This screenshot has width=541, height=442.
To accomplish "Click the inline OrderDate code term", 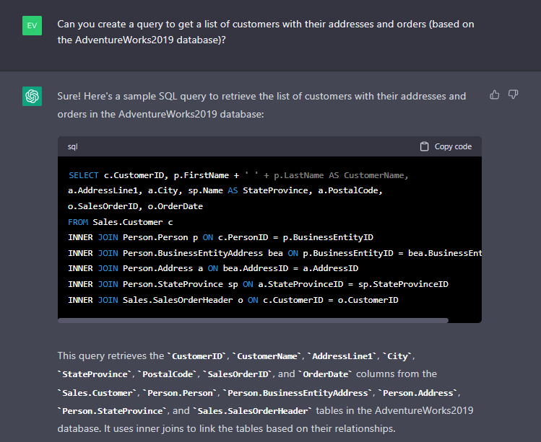I will (328, 374).
